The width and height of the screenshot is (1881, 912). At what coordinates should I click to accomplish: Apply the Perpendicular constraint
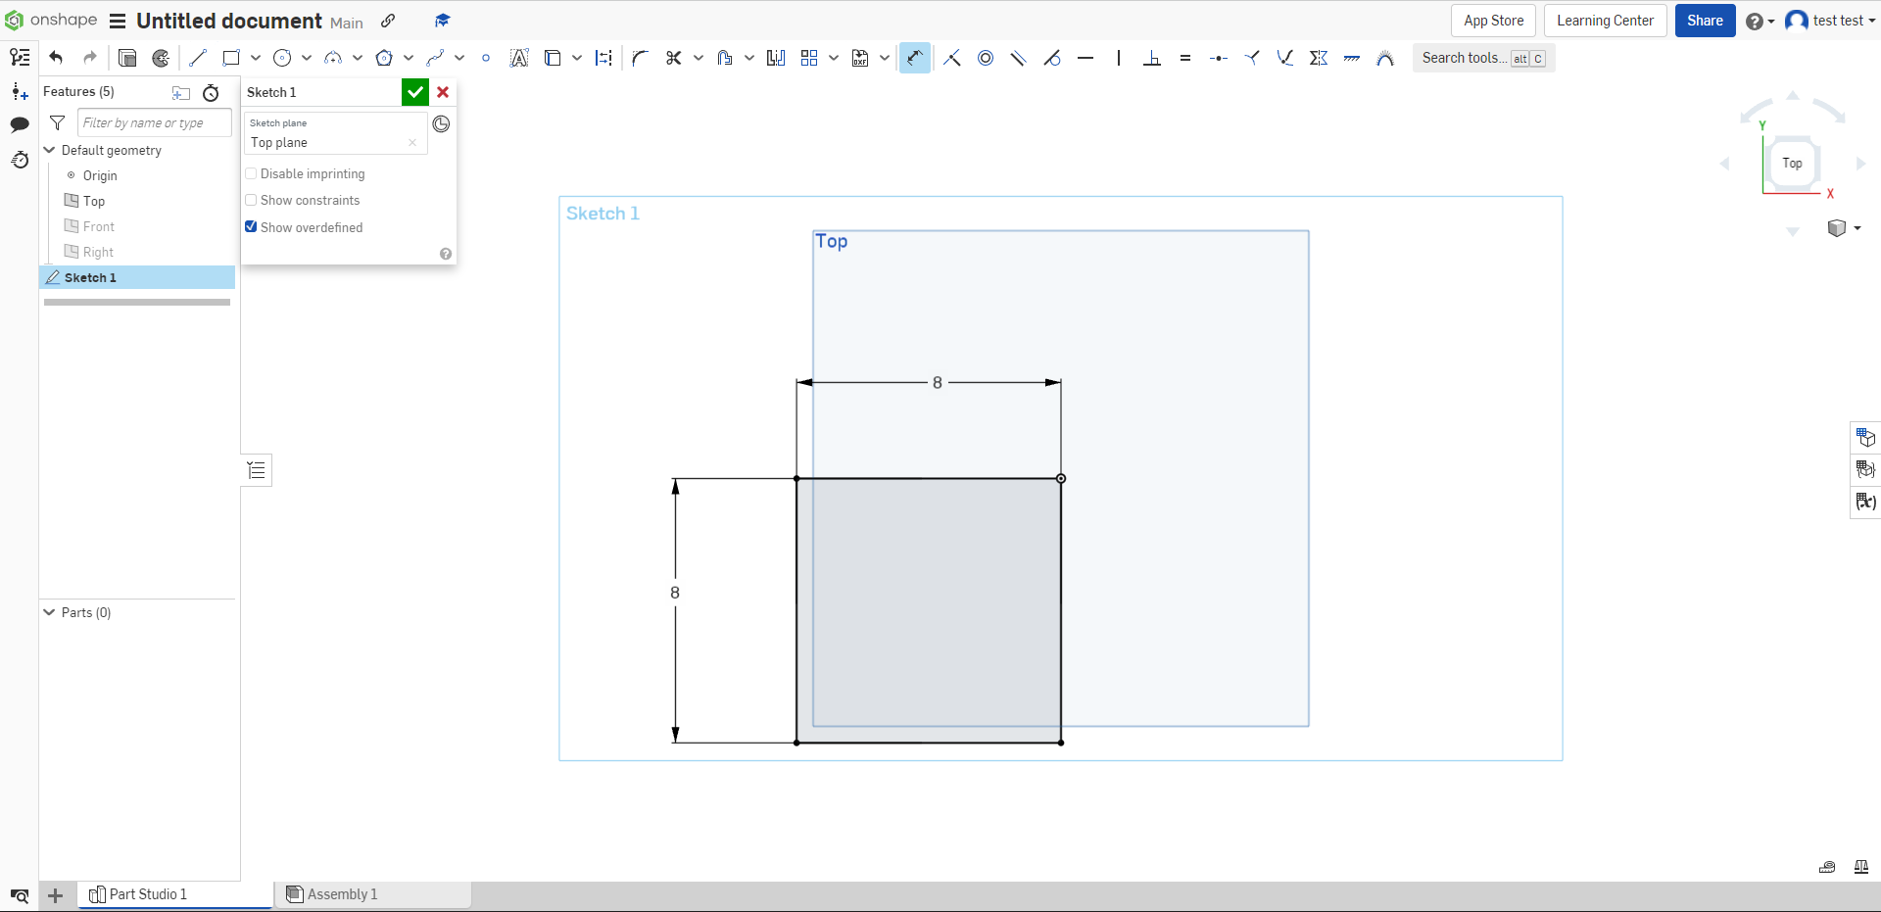pos(1152,58)
